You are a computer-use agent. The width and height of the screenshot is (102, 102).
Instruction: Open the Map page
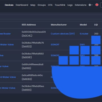pos(33,5)
